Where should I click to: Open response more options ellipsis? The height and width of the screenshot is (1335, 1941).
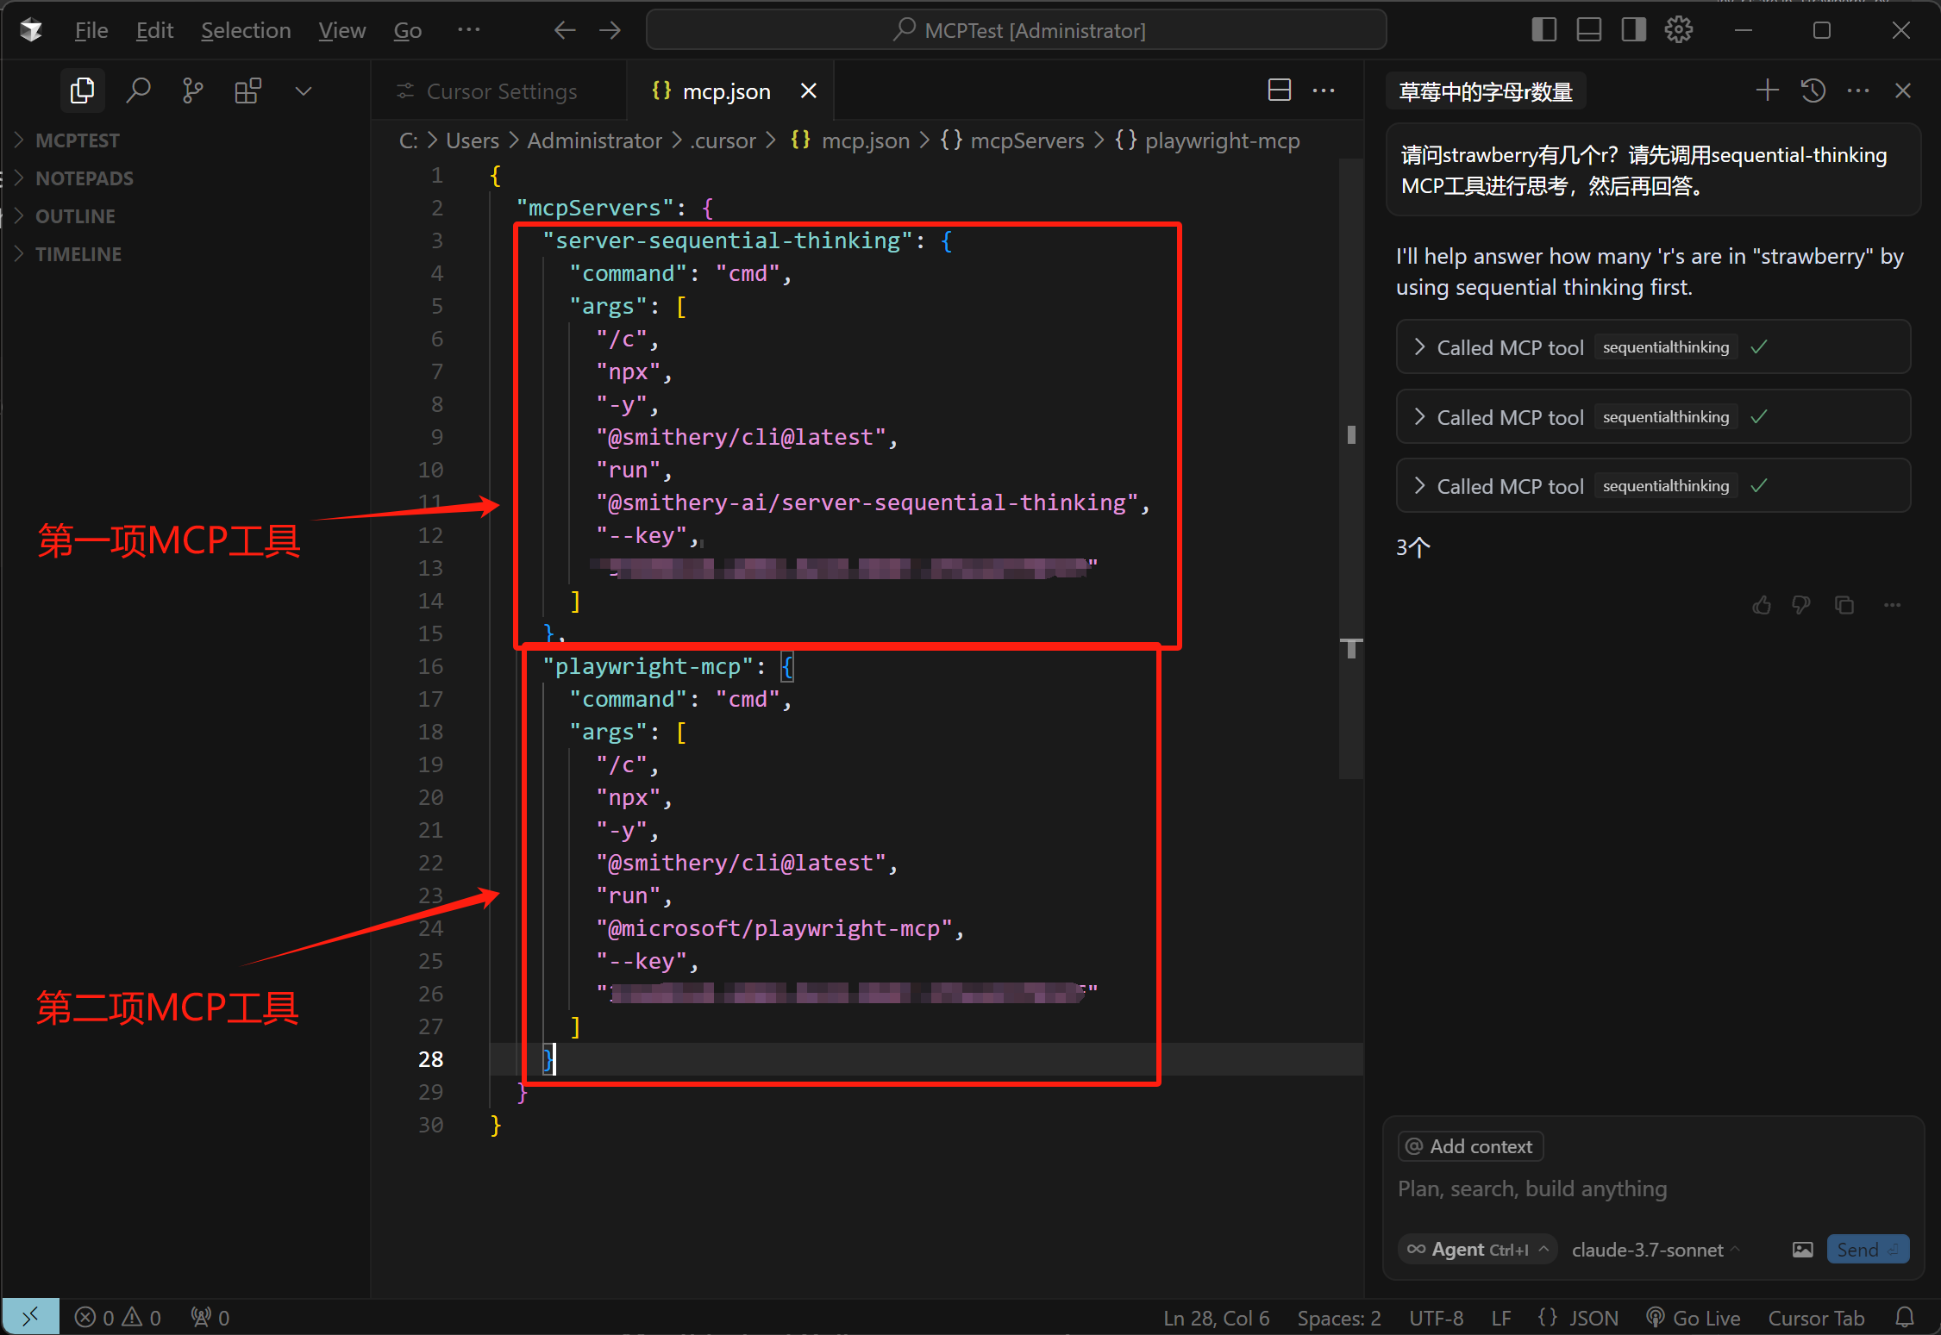(x=1893, y=605)
